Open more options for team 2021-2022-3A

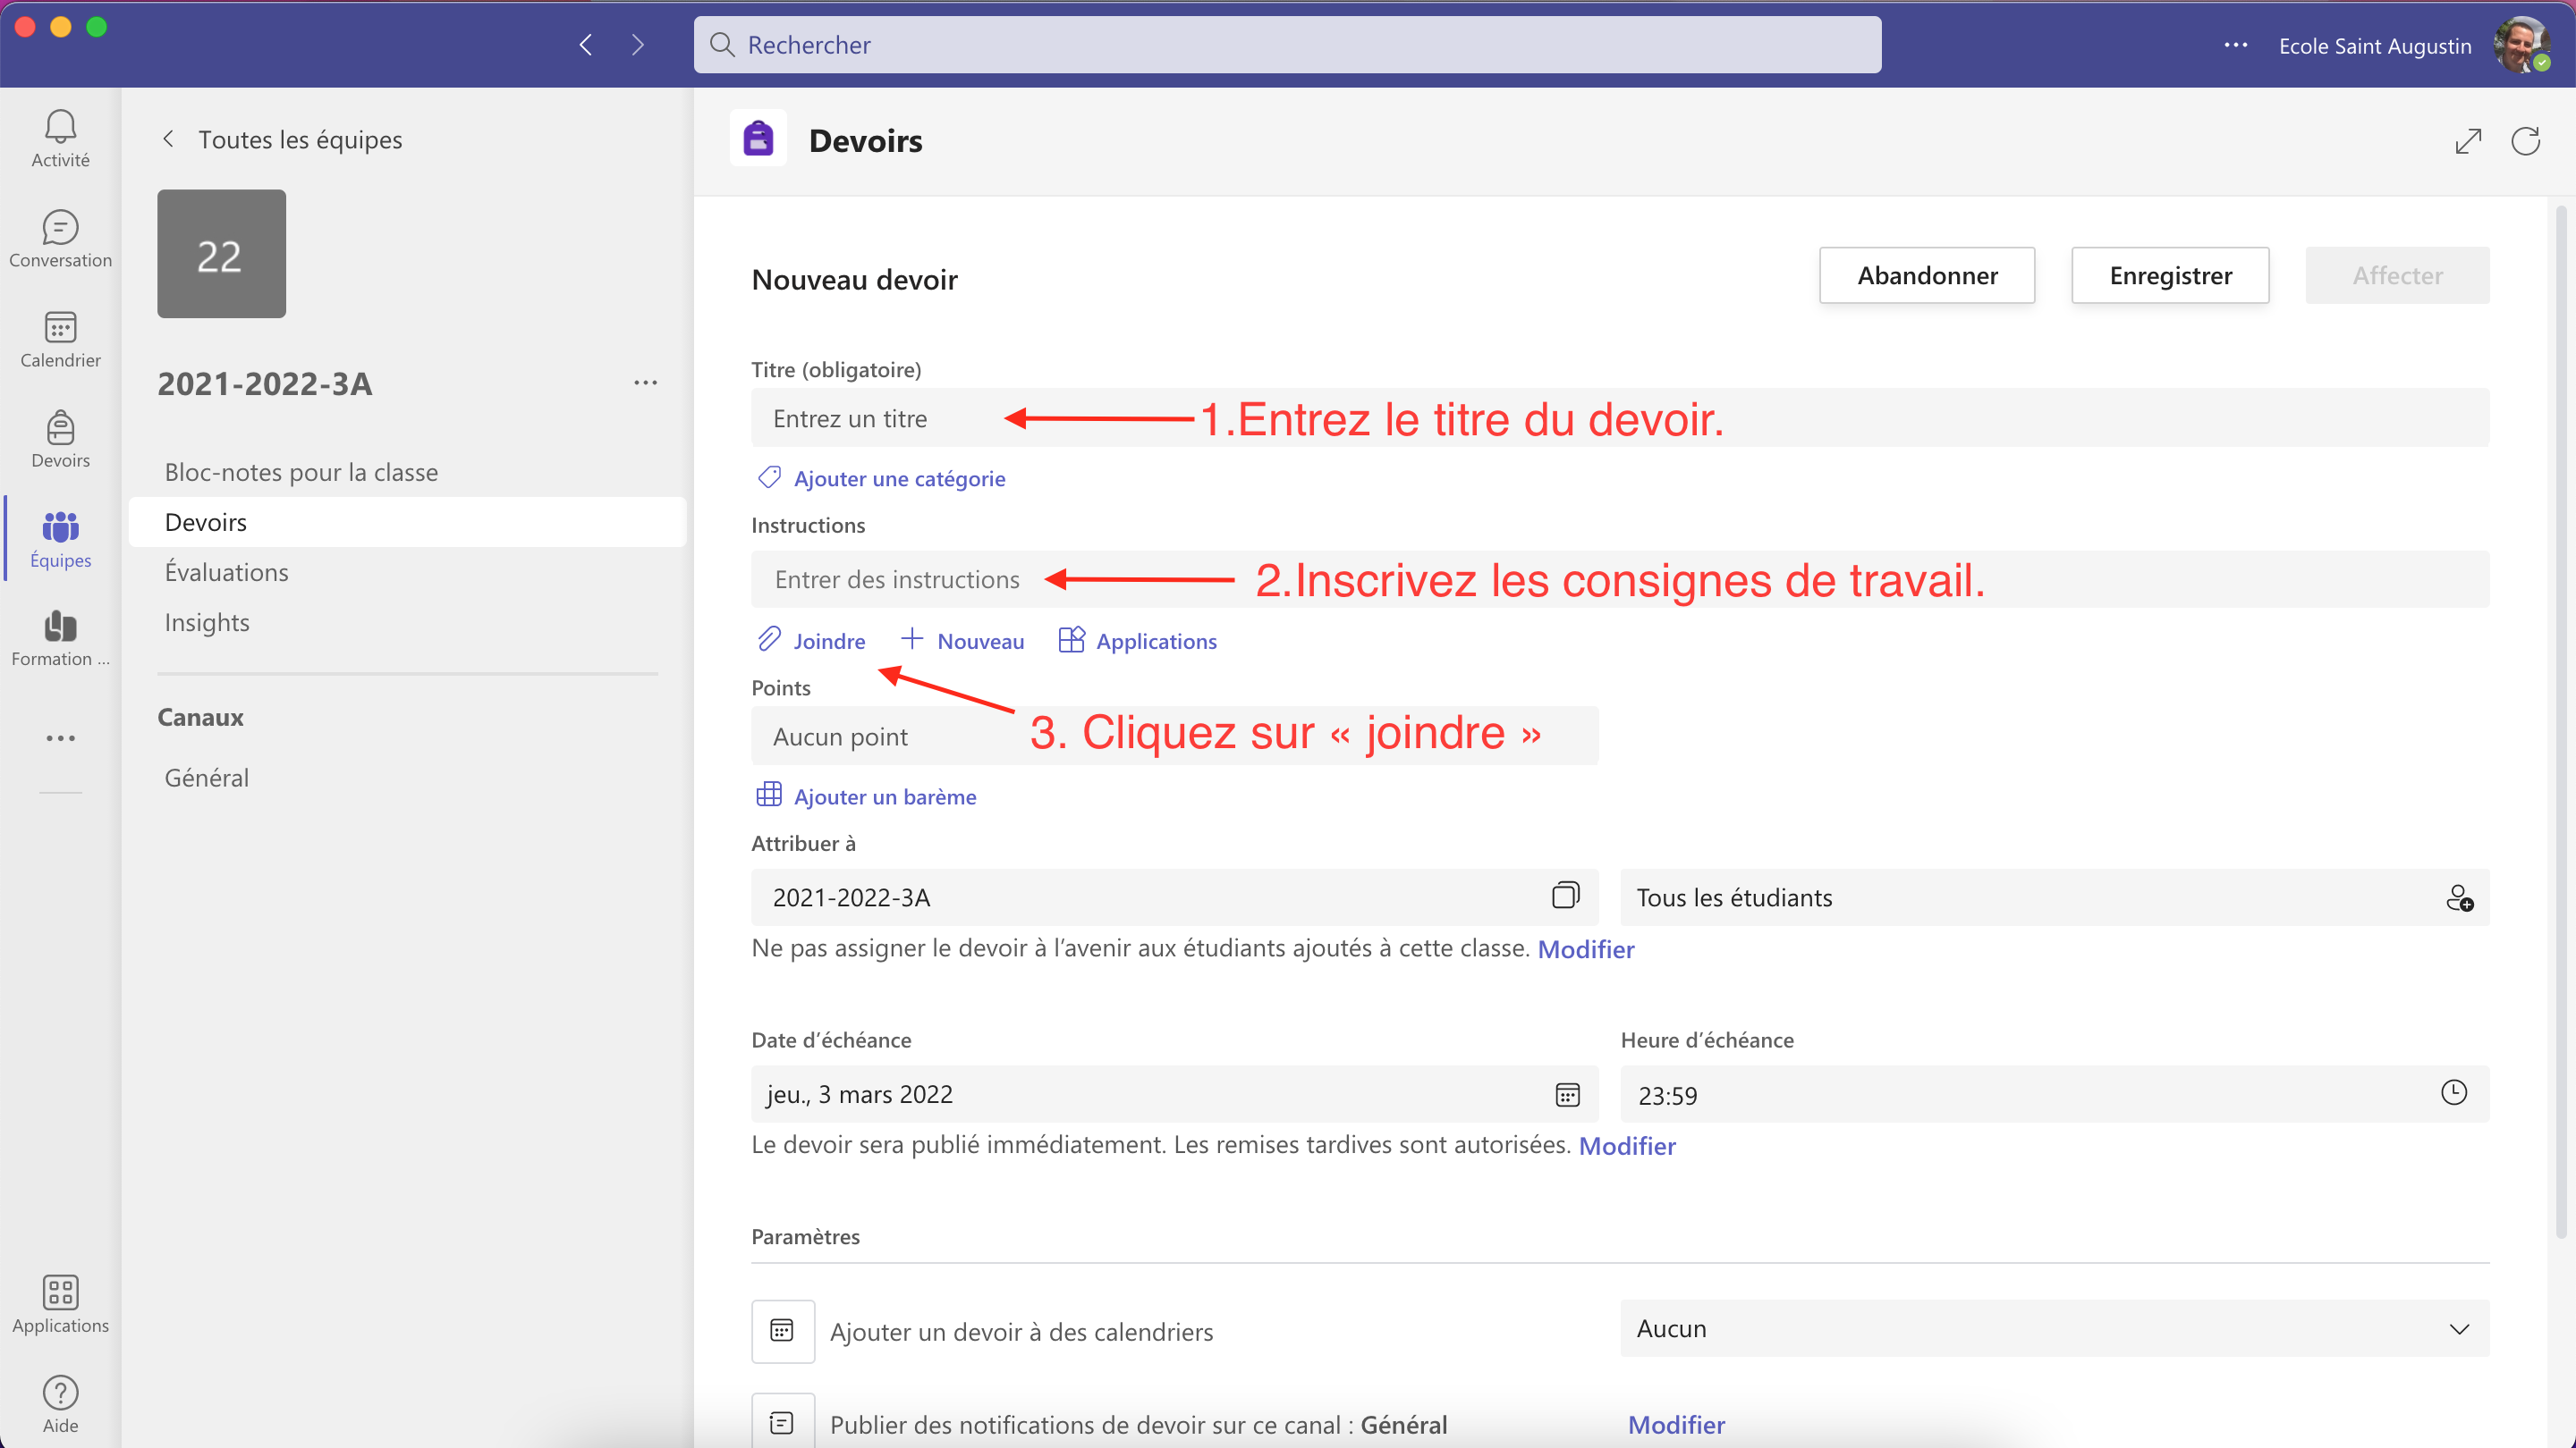click(x=645, y=383)
